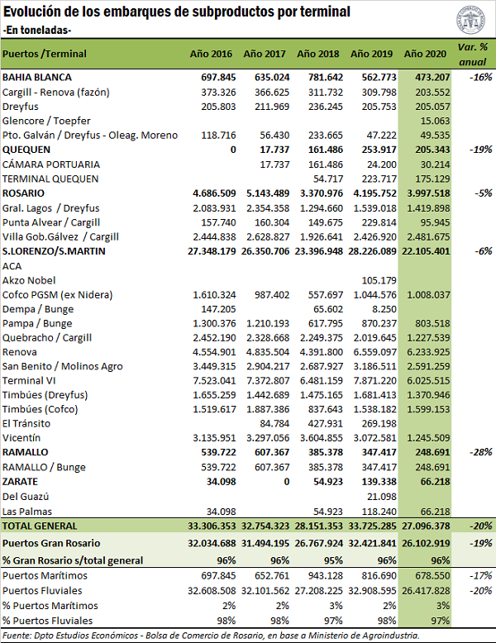Select the BAHIA BLANCA row label

point(37,77)
